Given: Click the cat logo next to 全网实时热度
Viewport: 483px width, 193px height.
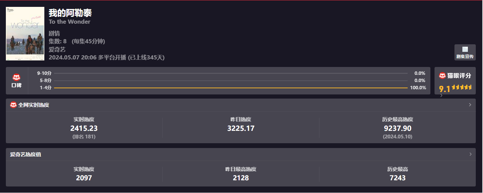Looking at the screenshot, I should 13,105.
